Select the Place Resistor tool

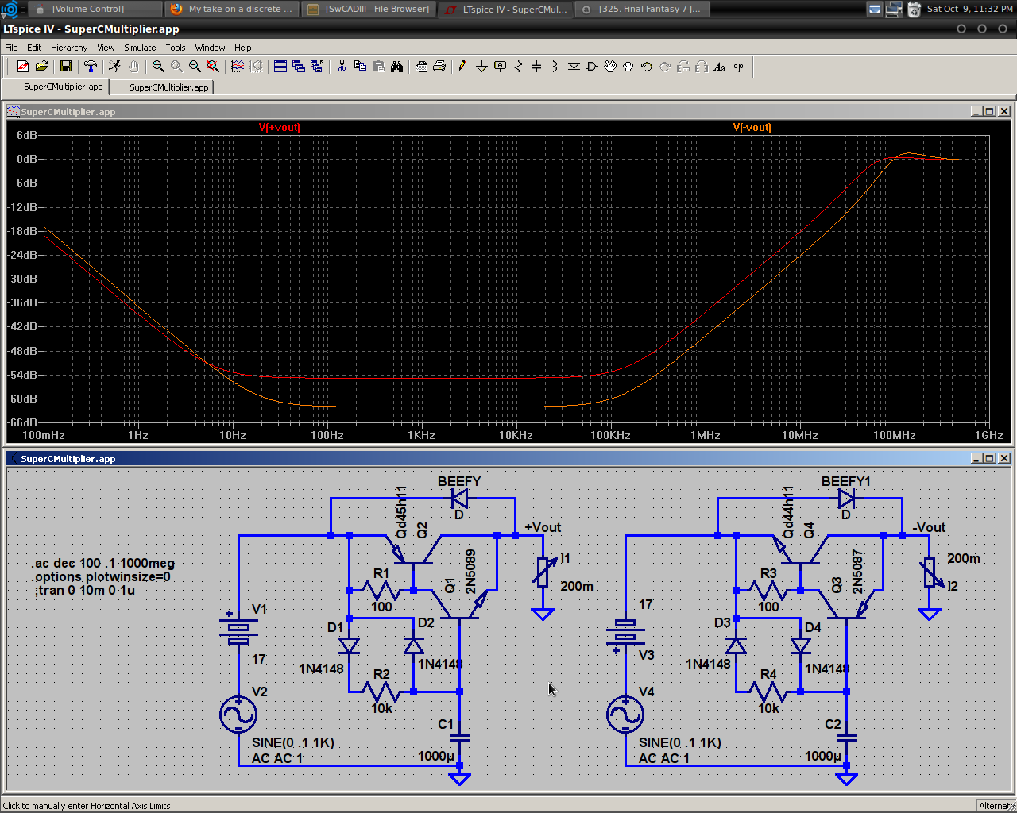519,67
